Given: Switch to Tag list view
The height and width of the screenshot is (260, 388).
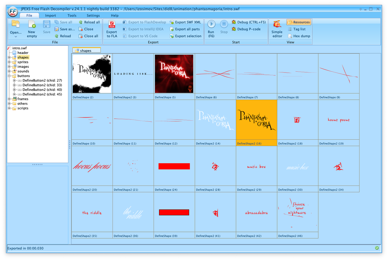Looking at the screenshot, I should coord(296,29).
